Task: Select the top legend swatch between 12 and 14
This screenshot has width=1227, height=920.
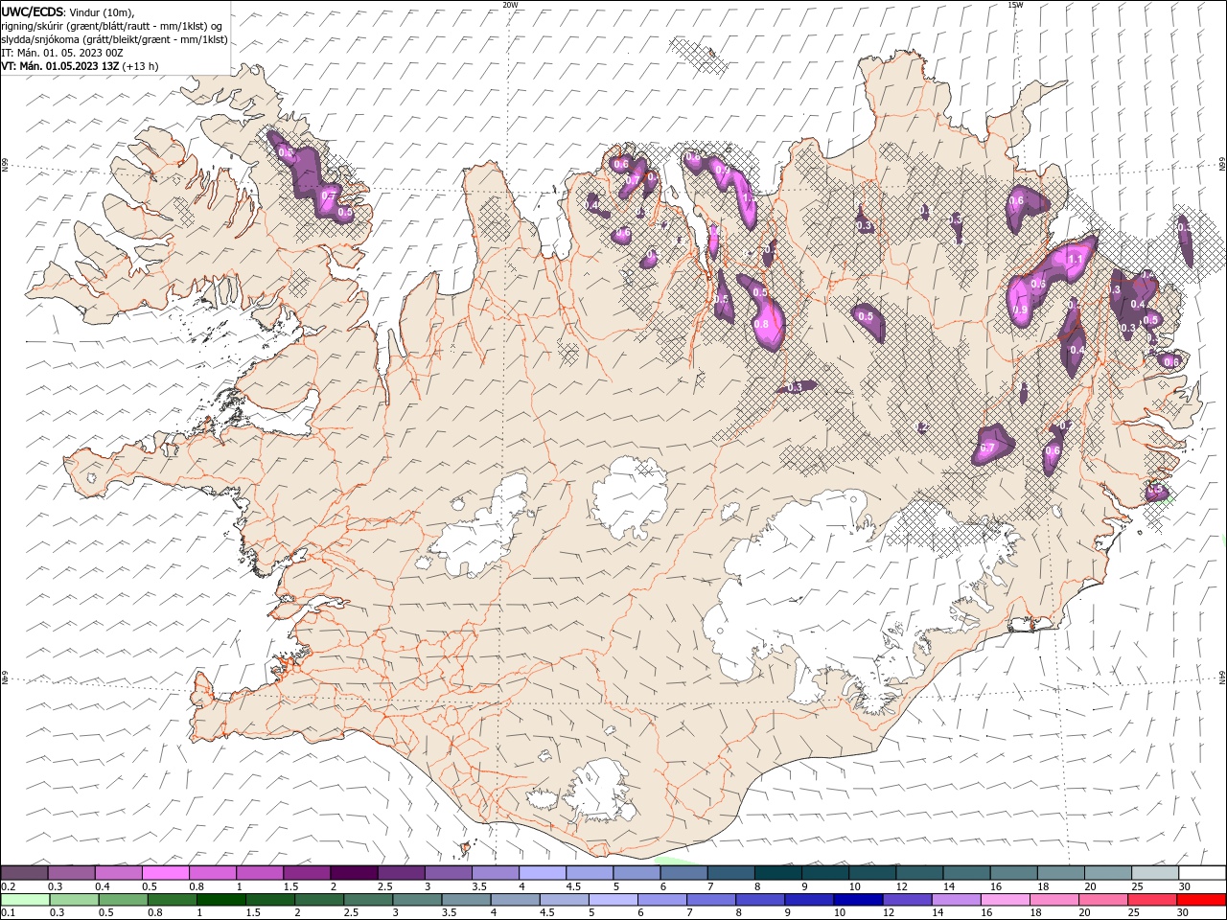Action: [919, 872]
